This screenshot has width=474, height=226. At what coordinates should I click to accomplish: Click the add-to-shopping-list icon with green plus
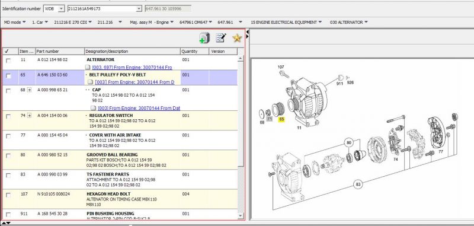click(x=204, y=38)
